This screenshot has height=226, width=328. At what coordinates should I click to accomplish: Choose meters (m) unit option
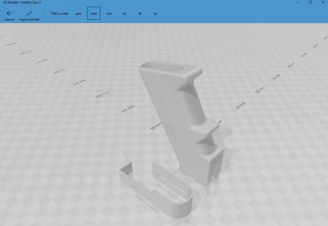tap(155, 14)
